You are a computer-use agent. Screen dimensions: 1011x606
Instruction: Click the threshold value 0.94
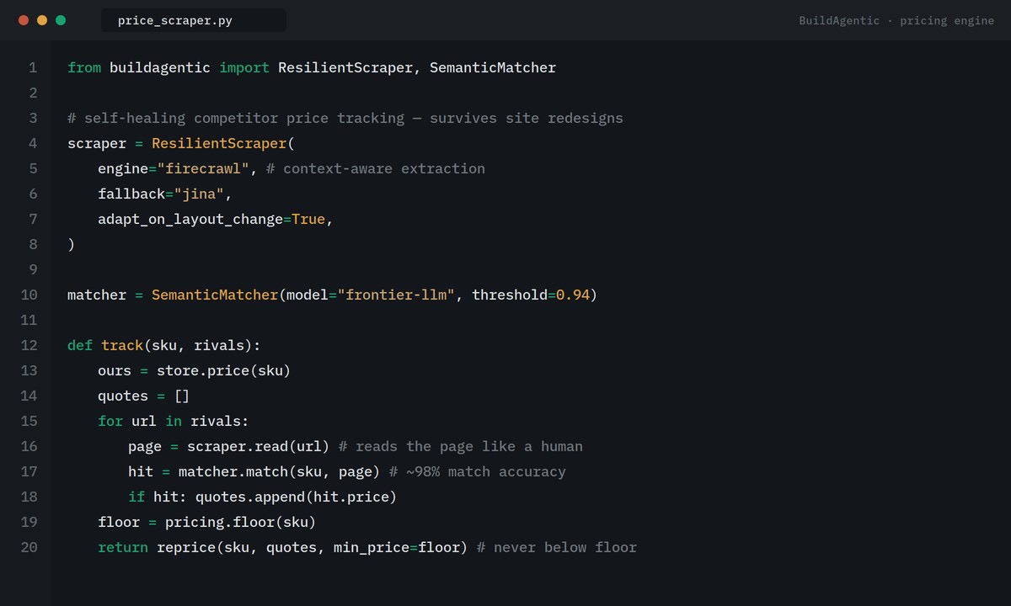pyautogui.click(x=573, y=295)
